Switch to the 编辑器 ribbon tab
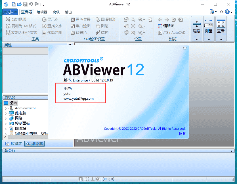This screenshot has width=237, height=184. pos(42,12)
